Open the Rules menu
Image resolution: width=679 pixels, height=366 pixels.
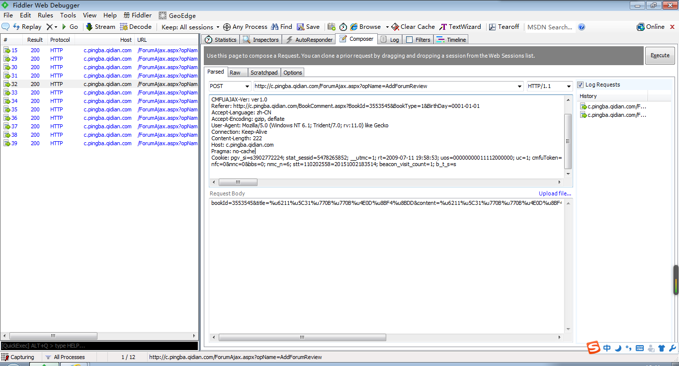tap(45, 15)
